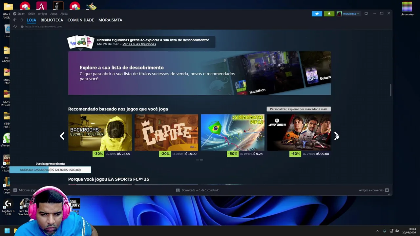Open the Call of Duty desktop shortcut

click(x=75, y=206)
